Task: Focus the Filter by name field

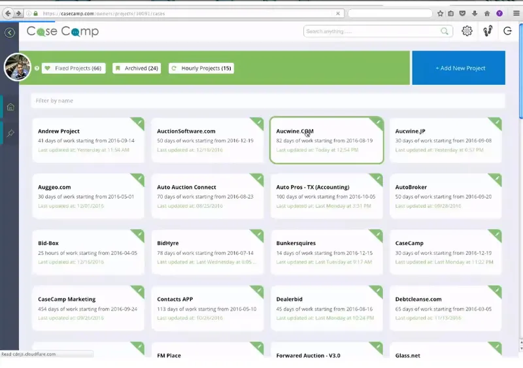Action: click(268, 101)
